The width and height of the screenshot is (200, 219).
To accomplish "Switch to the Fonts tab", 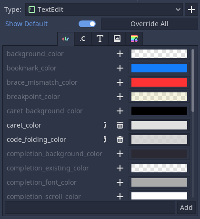I will pyautogui.click(x=100, y=39).
